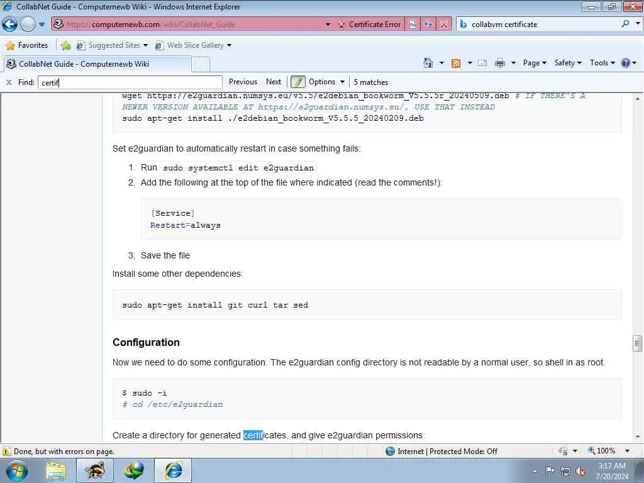The image size is (644, 483).
Task: Click the Configuration section heading
Action: click(146, 342)
